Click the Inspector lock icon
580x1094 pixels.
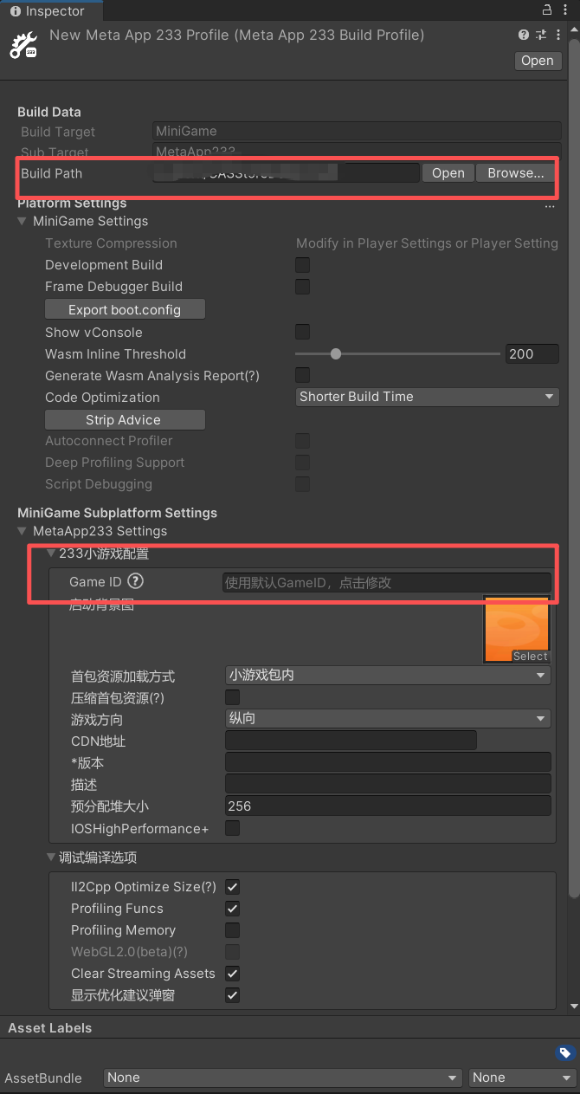coord(546,10)
